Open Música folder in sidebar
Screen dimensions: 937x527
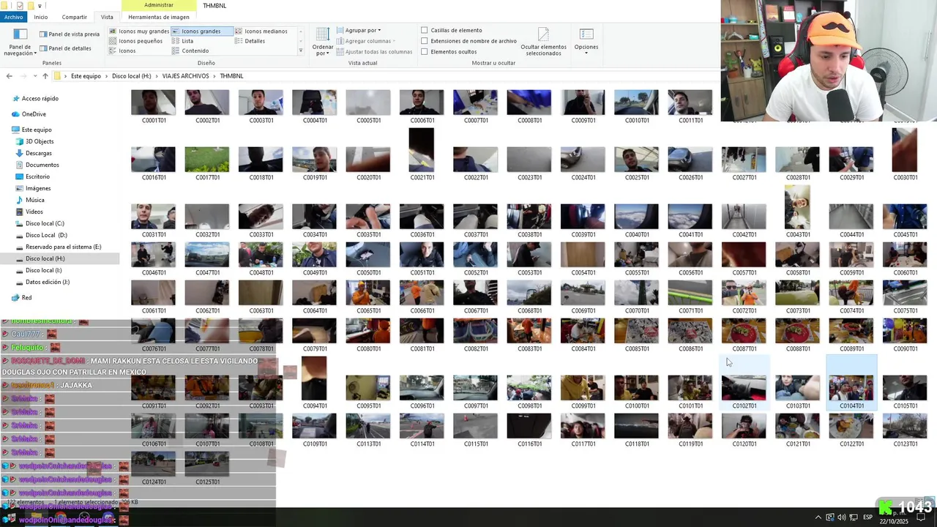(30, 200)
